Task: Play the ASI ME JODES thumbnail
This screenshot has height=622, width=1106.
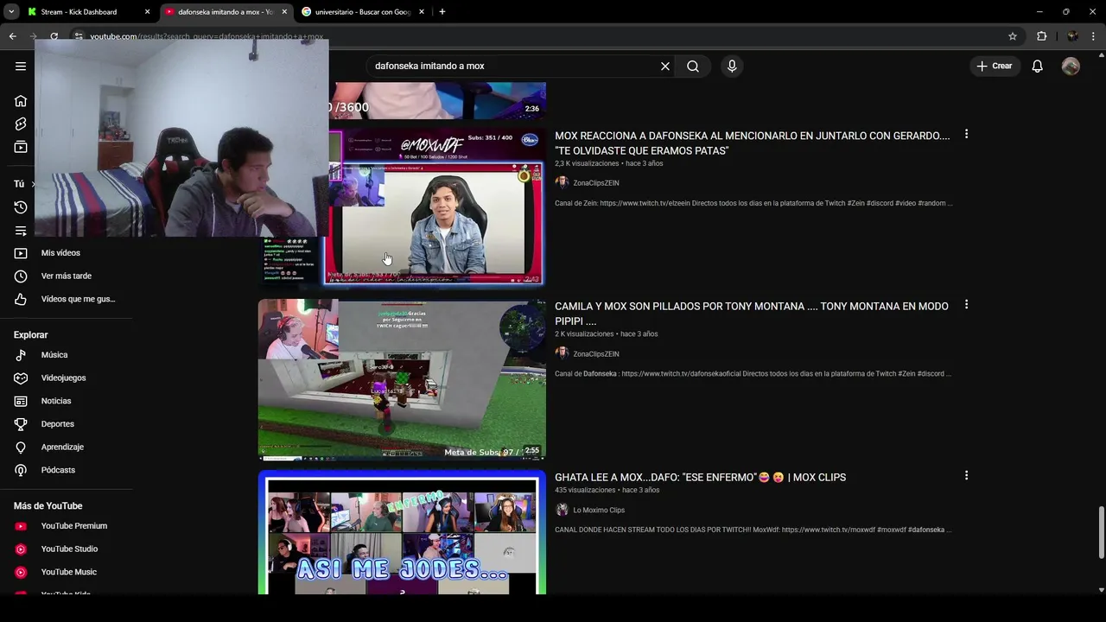Action: (x=402, y=532)
